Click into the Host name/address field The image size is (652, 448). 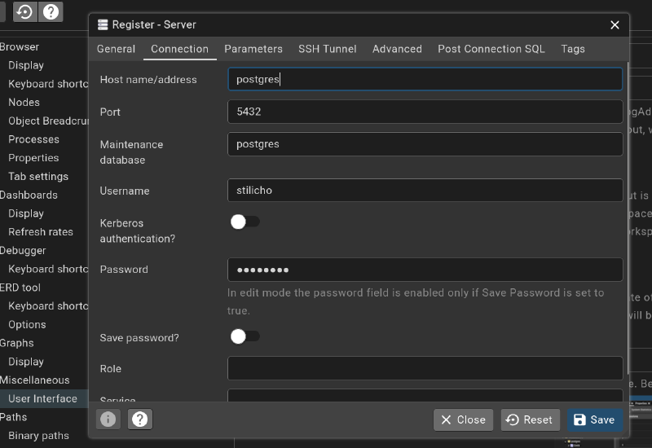coord(425,79)
